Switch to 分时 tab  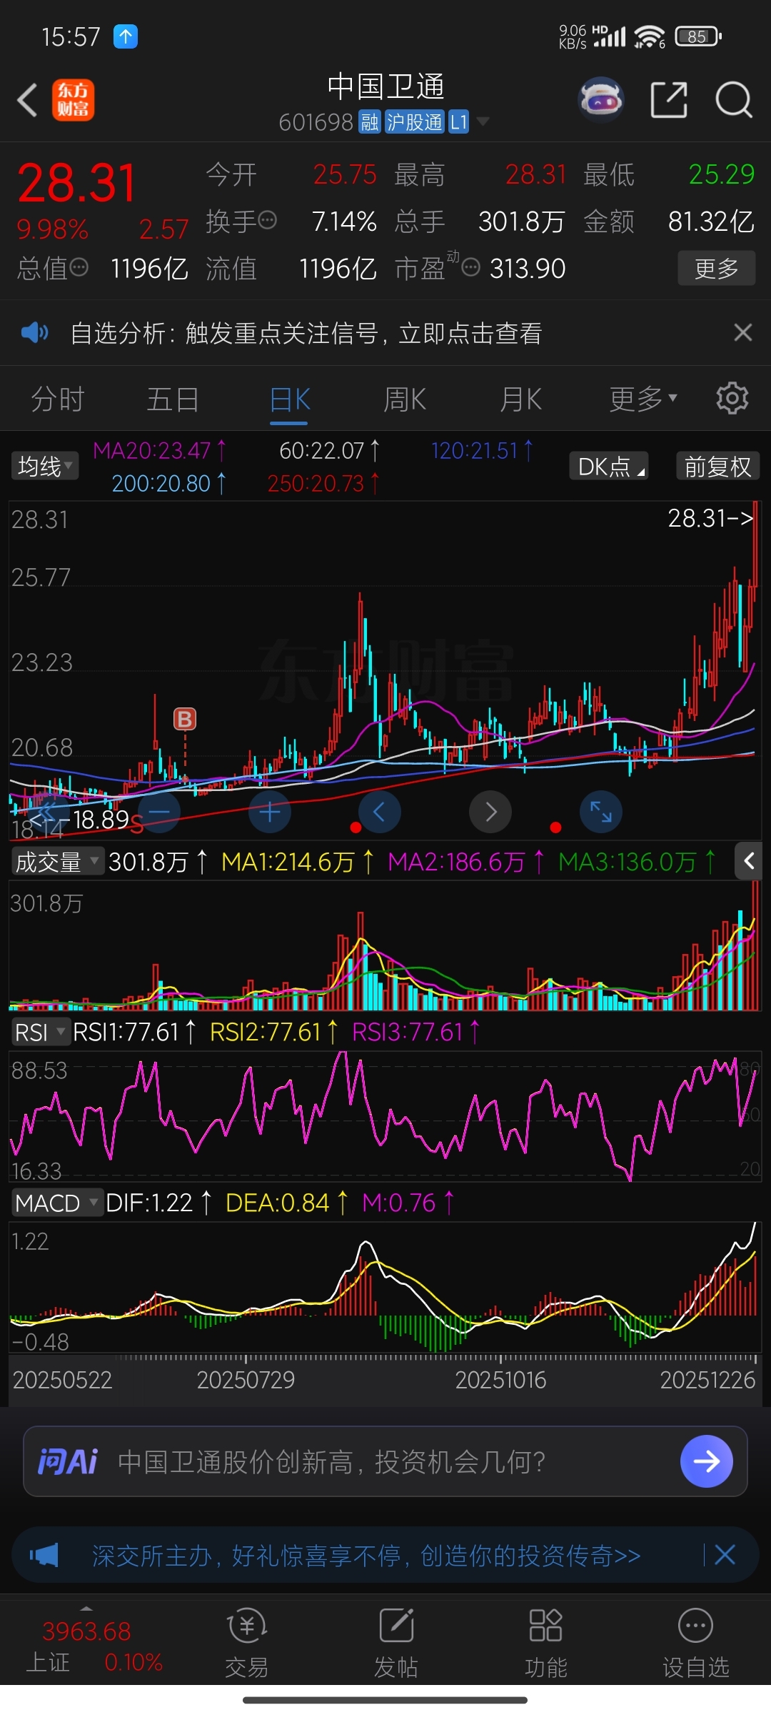[58, 399]
